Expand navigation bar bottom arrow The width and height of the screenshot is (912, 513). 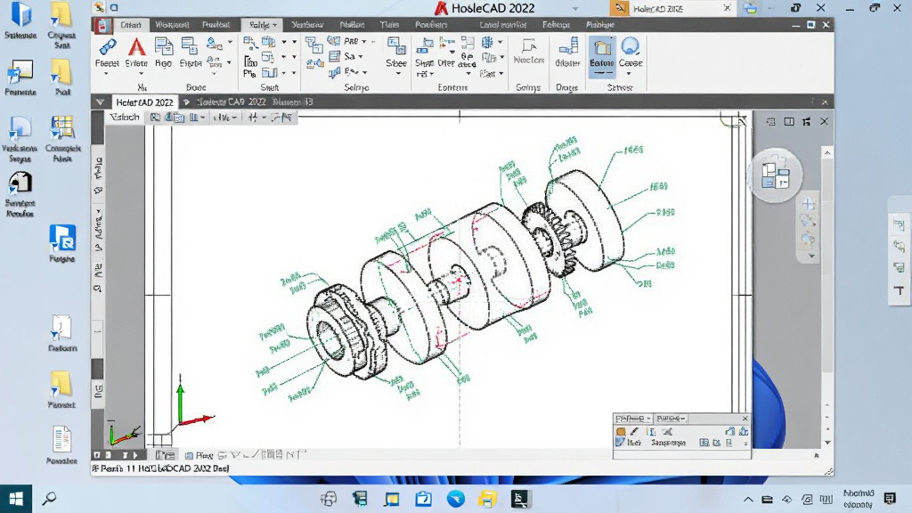[x=812, y=256]
